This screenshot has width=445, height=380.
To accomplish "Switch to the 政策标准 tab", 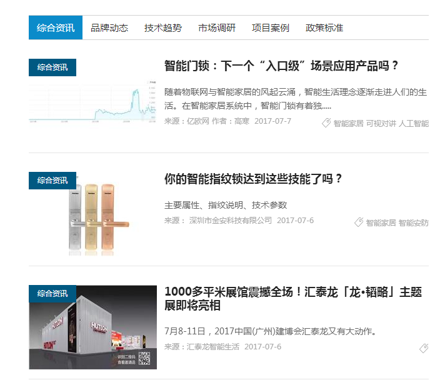I will click(x=324, y=28).
